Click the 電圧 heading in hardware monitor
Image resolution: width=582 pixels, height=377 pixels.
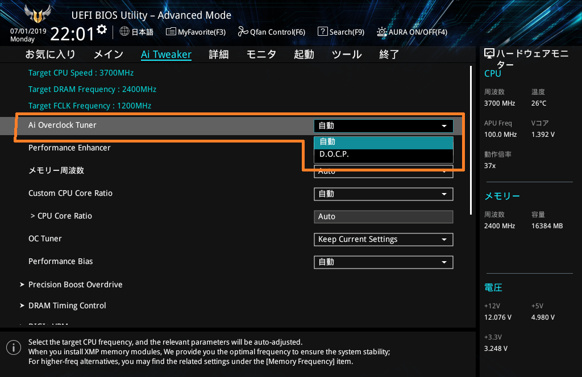click(x=493, y=288)
